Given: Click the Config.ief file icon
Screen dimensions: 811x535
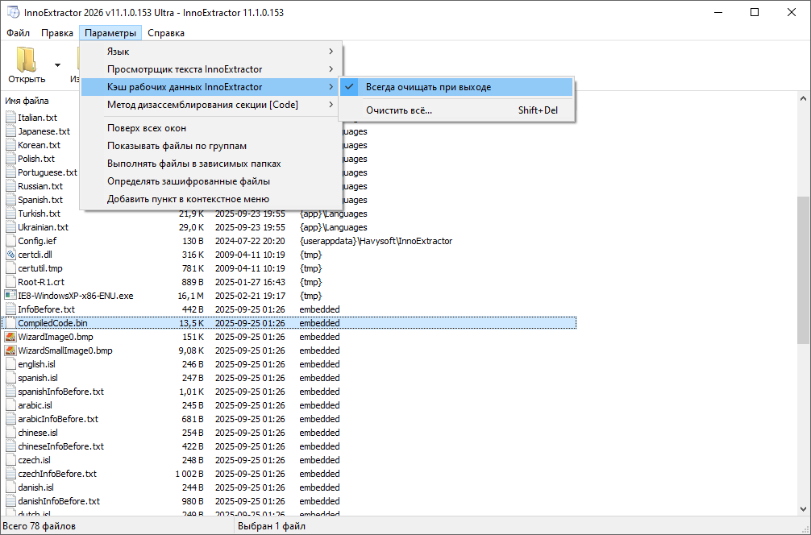Looking at the screenshot, I should click(10, 241).
